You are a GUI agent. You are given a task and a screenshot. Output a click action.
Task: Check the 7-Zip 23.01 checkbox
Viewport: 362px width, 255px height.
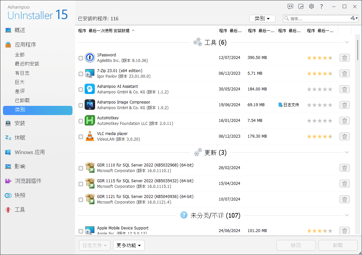81,74
